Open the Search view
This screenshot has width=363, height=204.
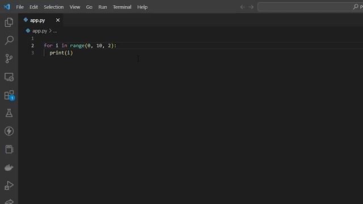click(9, 40)
